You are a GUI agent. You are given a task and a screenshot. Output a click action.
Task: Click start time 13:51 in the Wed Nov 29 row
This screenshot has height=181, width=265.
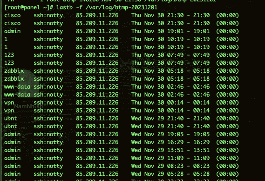[175, 150]
